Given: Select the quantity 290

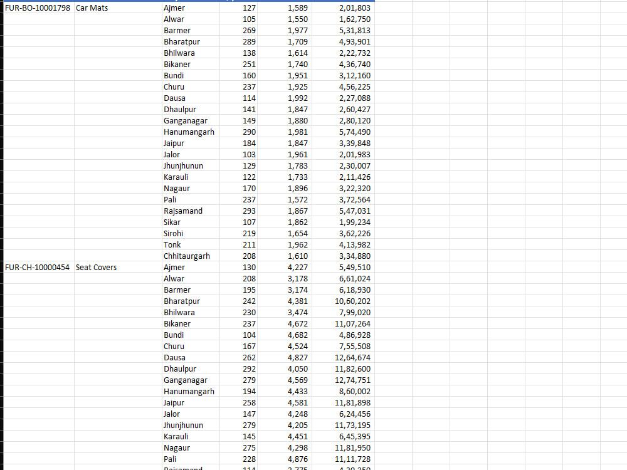Looking at the screenshot, I should pos(240,132).
